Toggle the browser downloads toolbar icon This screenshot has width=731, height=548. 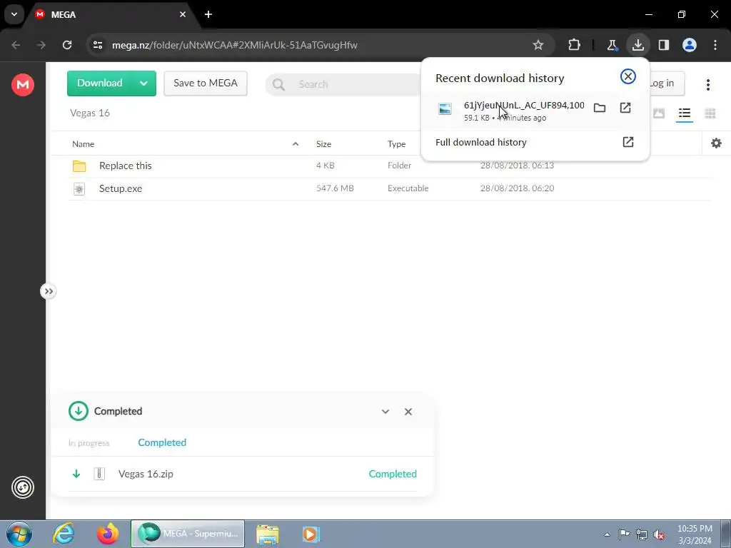click(637, 45)
